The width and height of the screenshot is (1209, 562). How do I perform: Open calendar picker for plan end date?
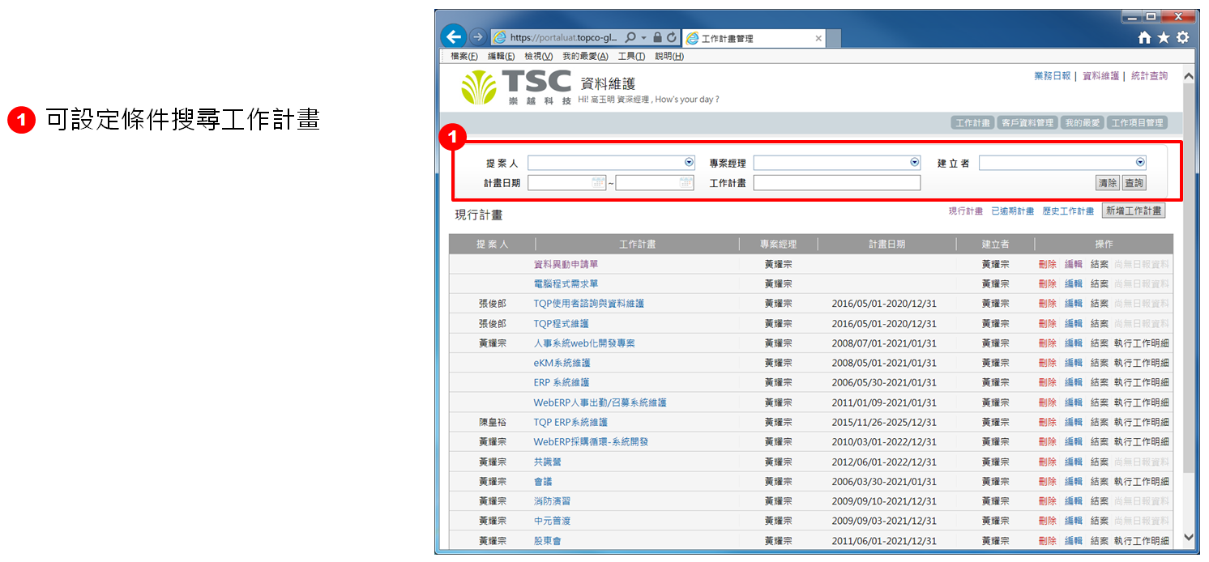click(x=686, y=183)
